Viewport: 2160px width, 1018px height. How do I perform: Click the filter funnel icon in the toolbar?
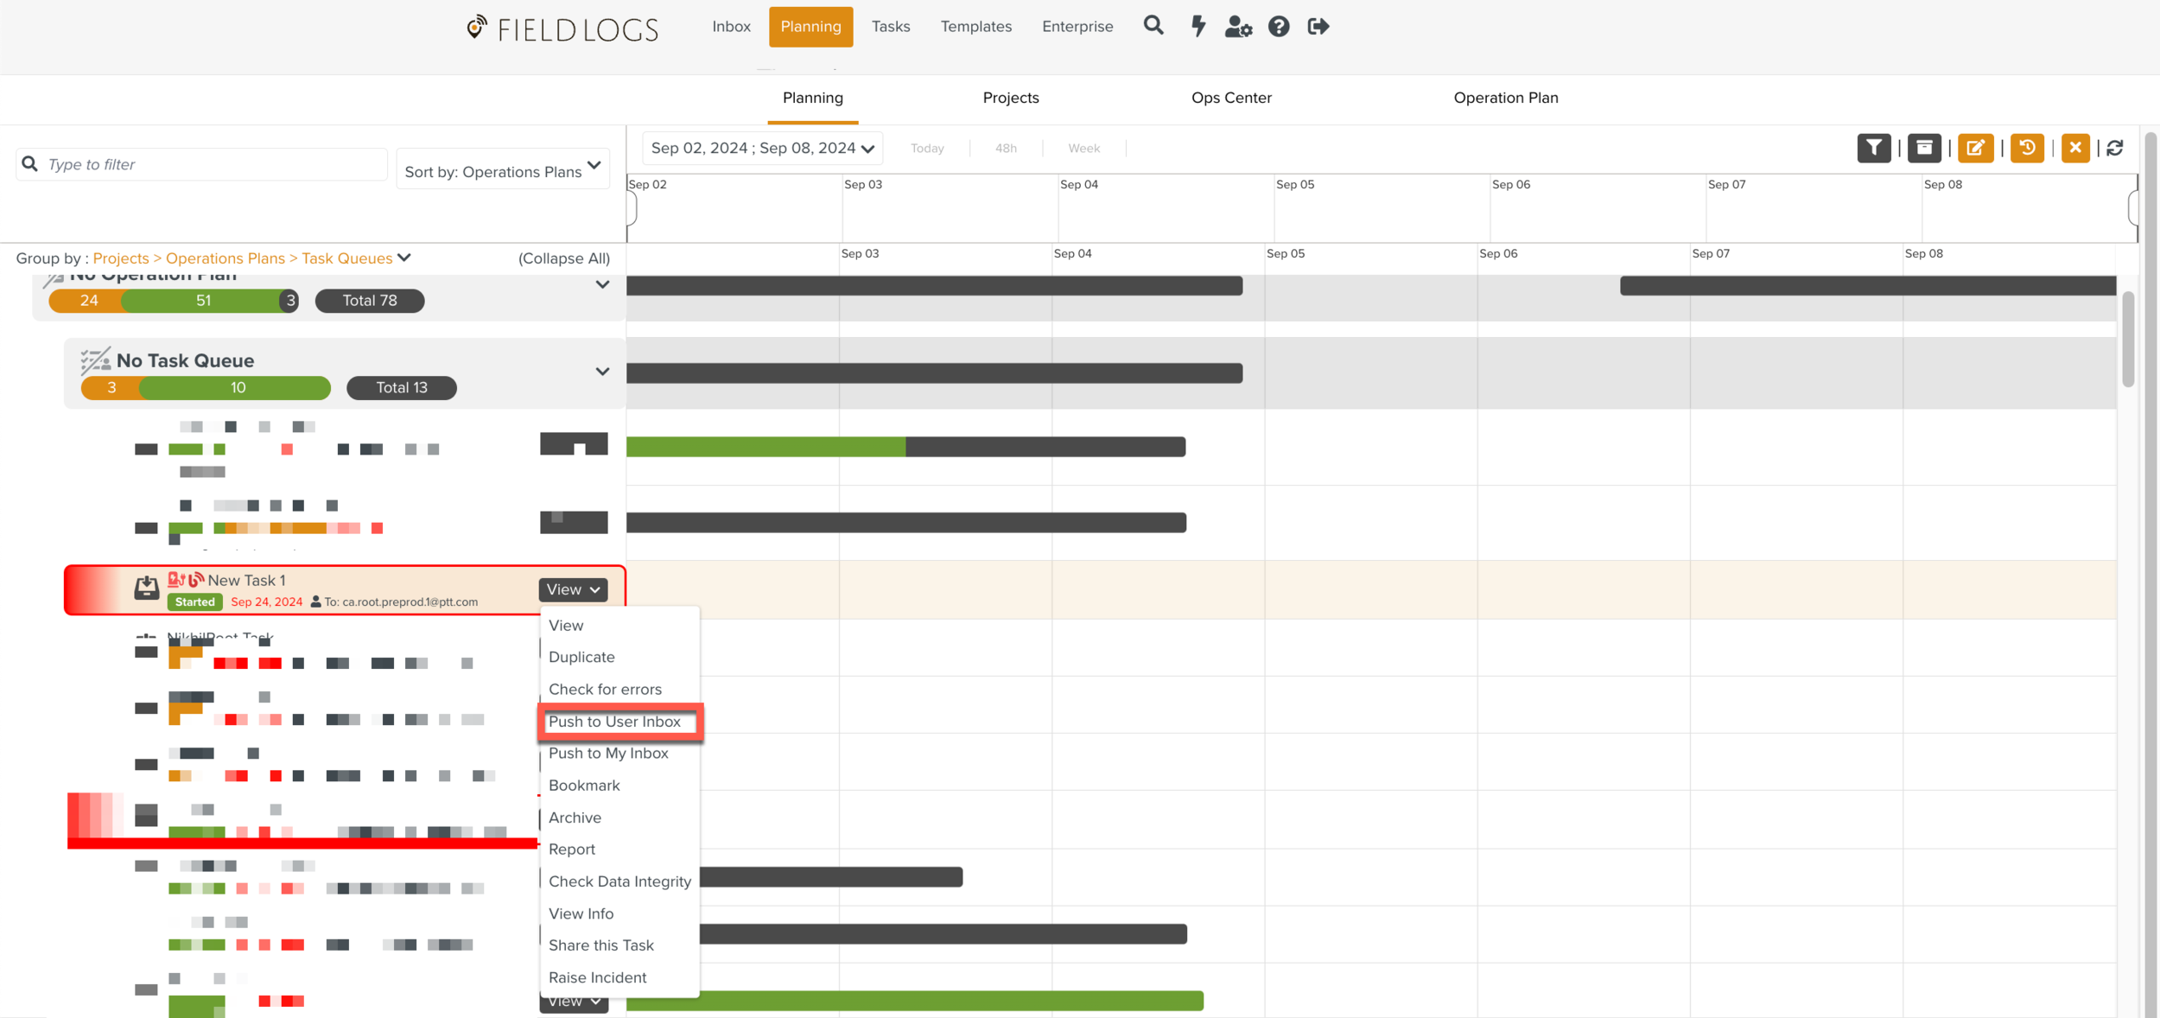click(1873, 148)
